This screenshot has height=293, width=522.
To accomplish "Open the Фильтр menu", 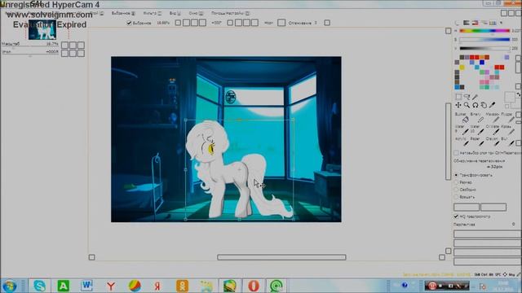I will click(153, 13).
